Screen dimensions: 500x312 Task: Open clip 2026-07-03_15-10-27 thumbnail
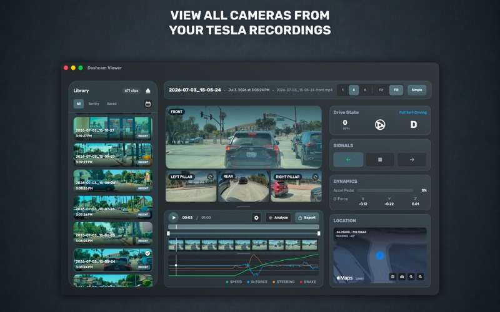(x=113, y=129)
